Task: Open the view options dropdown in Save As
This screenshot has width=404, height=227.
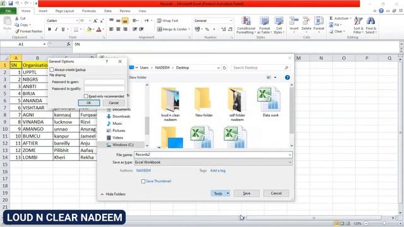Action: (275, 78)
